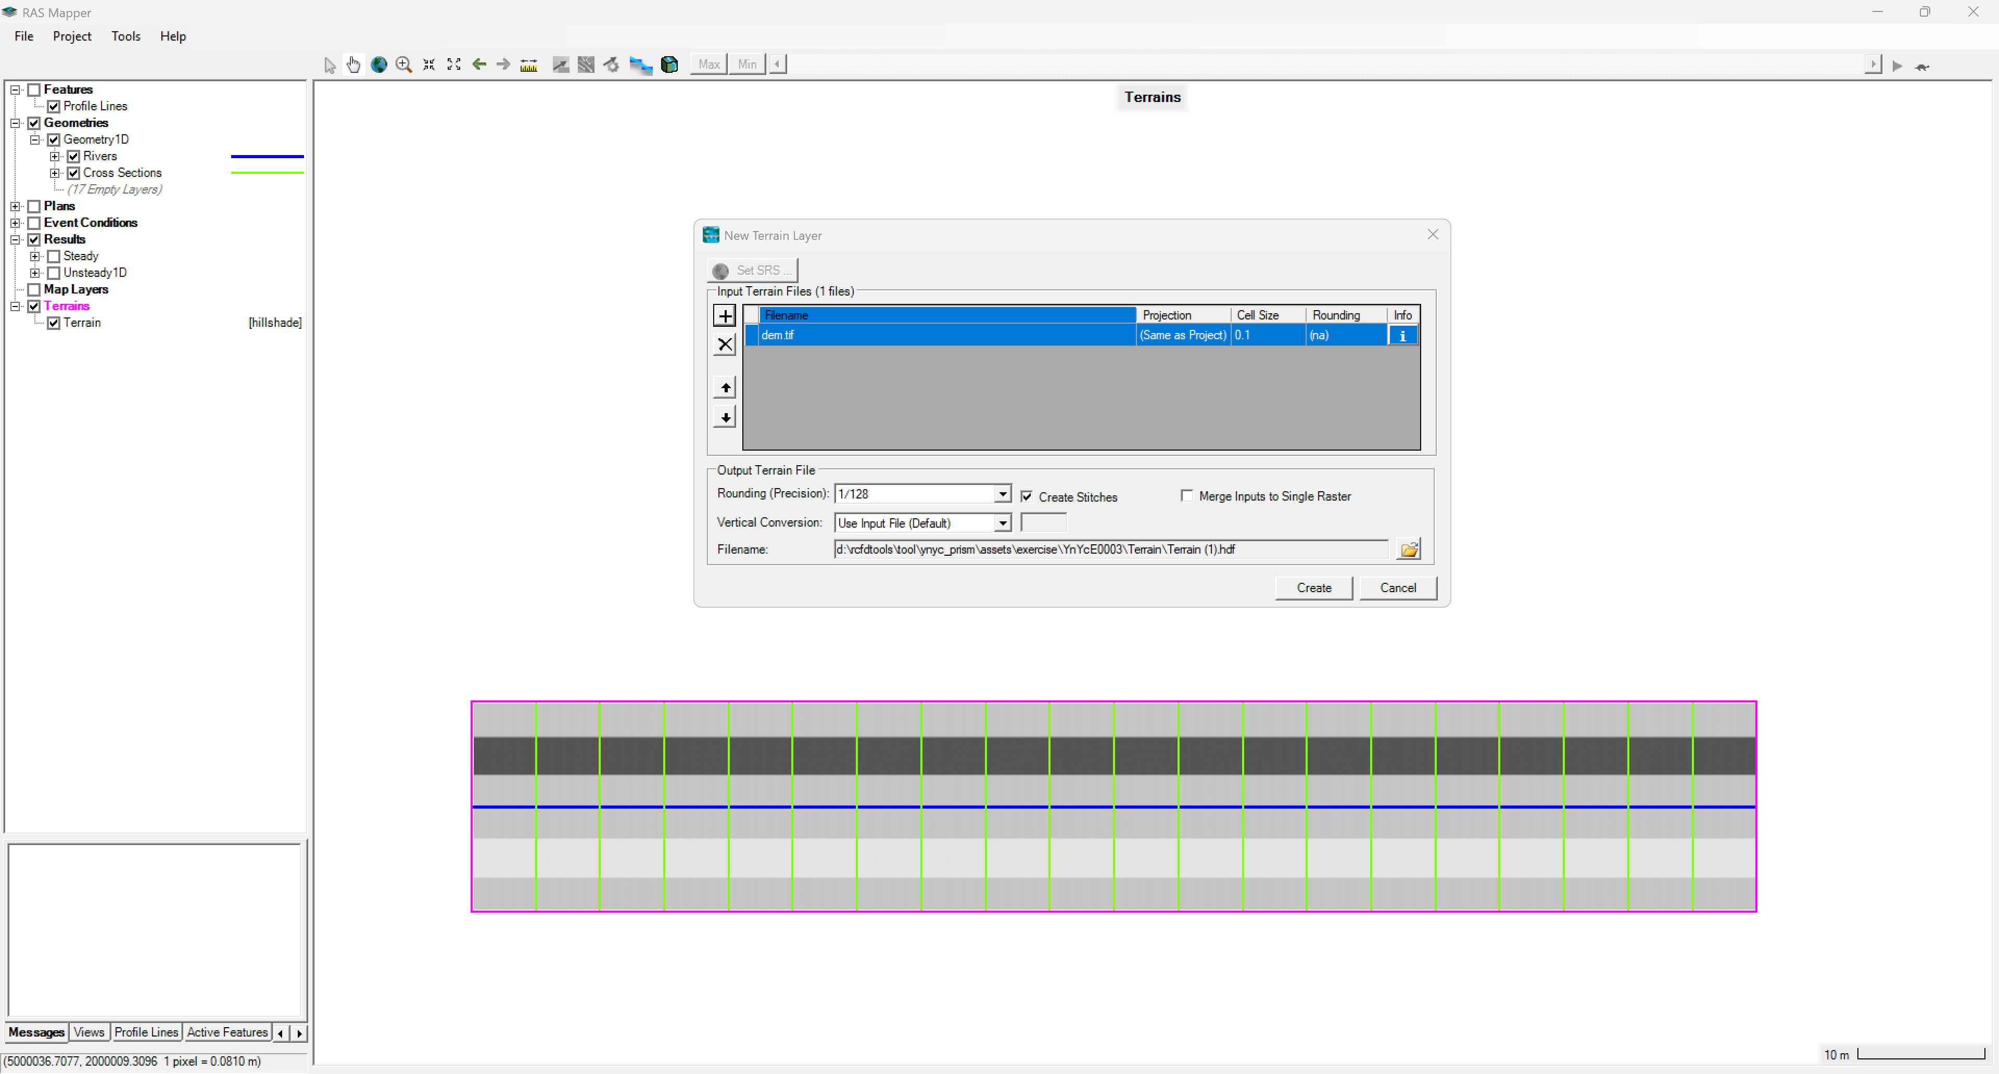The image size is (1999, 1074).
Task: Expand the Plans tree node
Action: point(15,206)
